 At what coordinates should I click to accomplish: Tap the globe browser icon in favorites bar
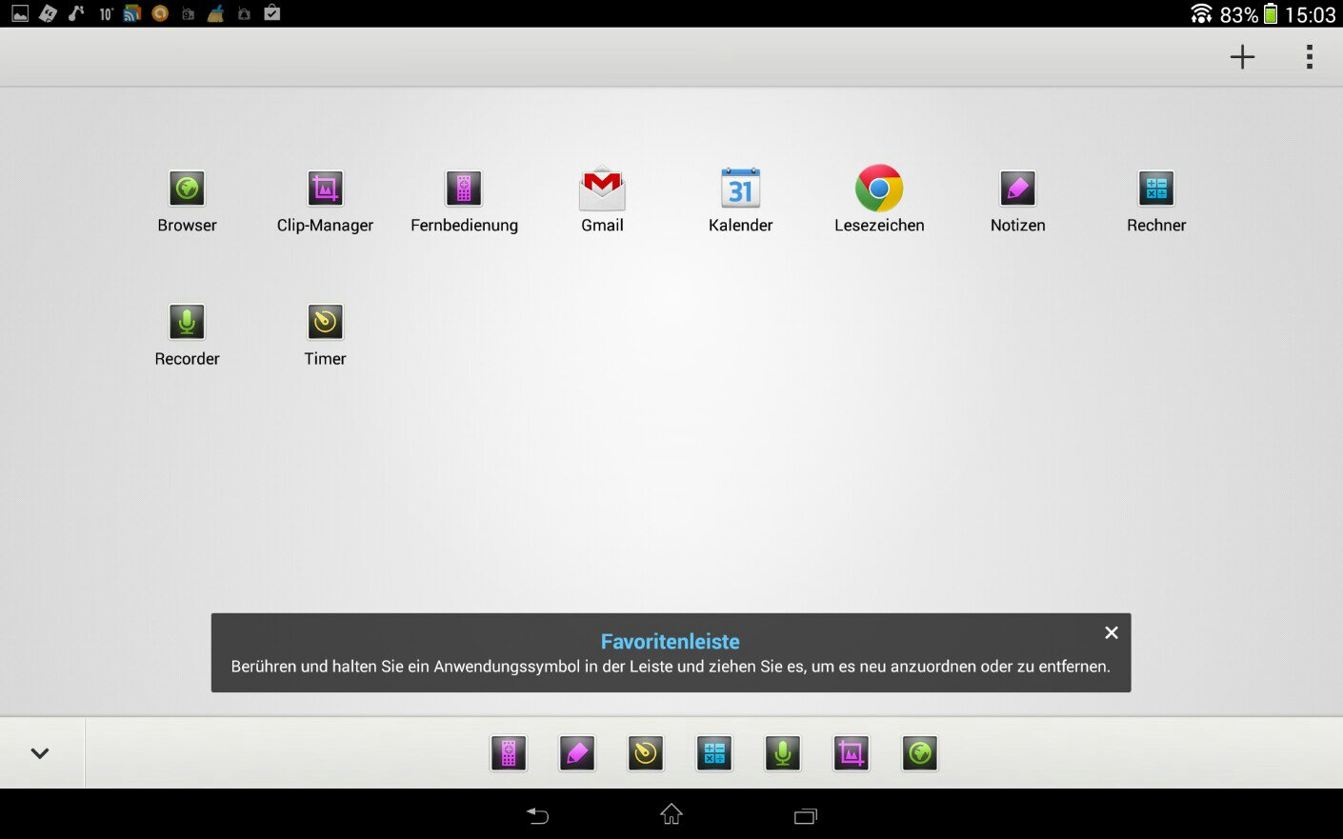(x=920, y=753)
